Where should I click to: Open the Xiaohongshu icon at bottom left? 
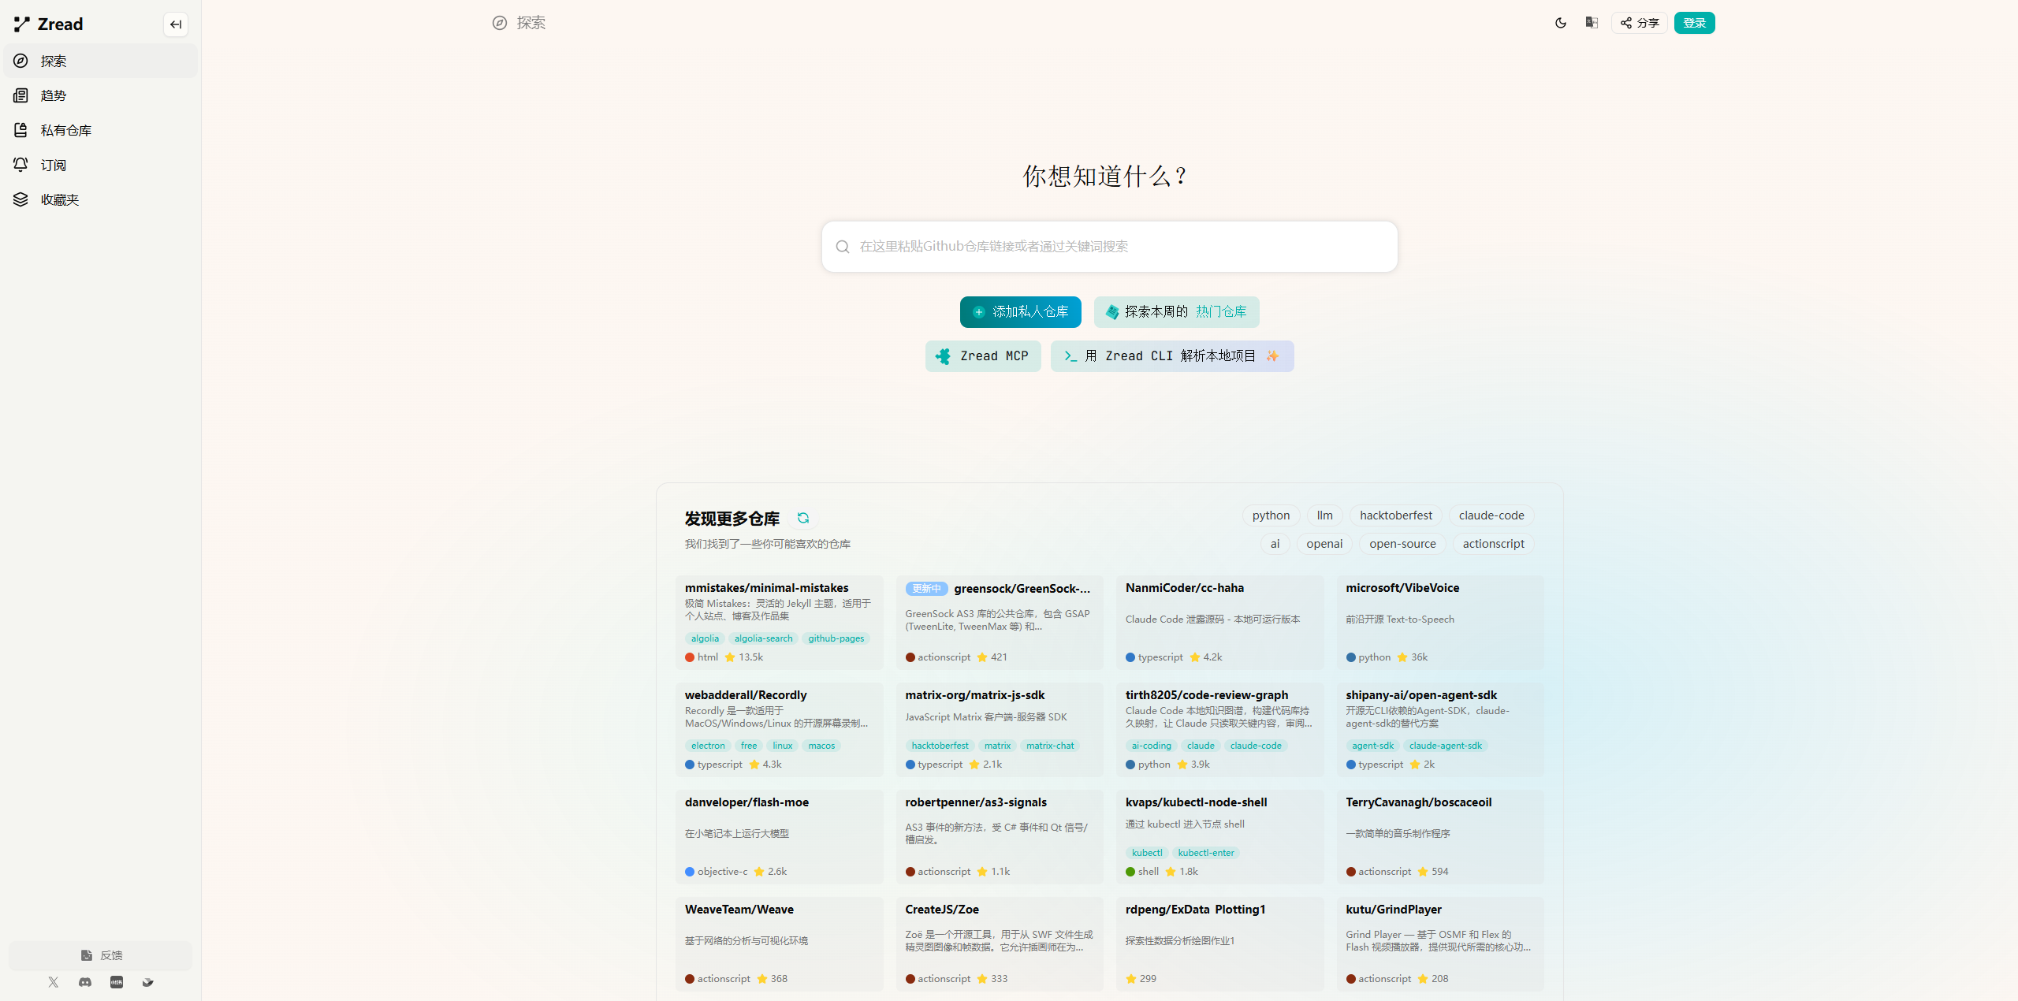click(x=117, y=982)
